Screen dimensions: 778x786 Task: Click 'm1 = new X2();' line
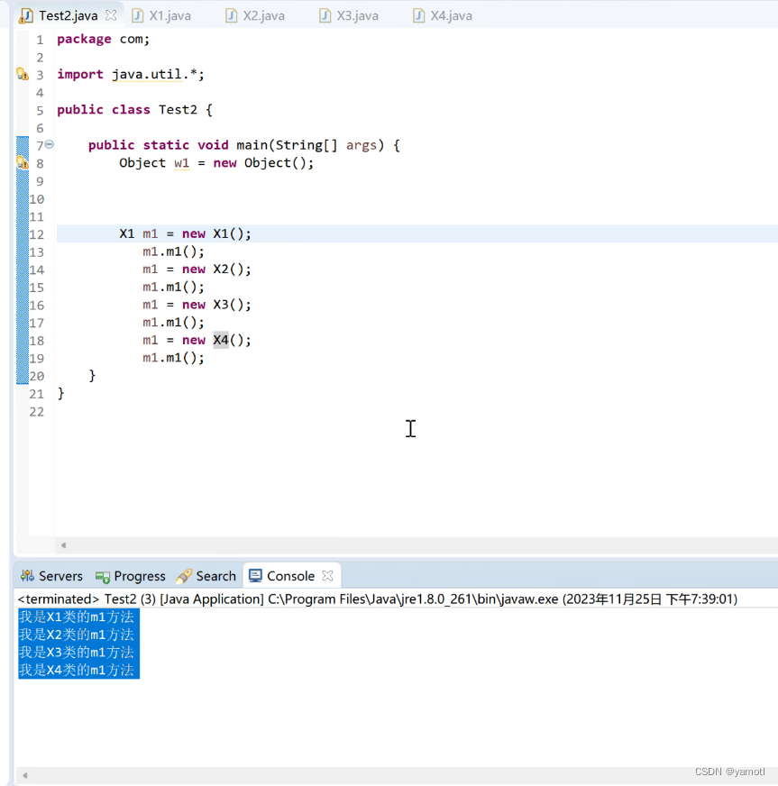coord(197,270)
